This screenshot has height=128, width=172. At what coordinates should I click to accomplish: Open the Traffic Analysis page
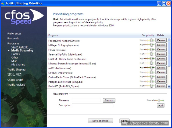point(16,85)
